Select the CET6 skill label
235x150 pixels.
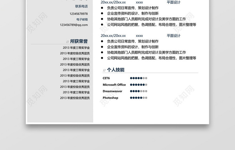click(x=106, y=78)
